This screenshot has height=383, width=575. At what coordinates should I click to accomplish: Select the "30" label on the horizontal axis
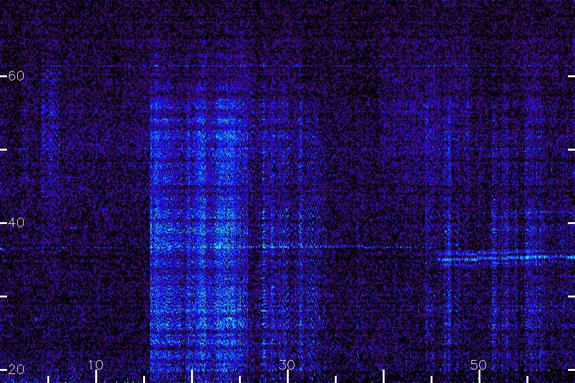click(x=287, y=364)
